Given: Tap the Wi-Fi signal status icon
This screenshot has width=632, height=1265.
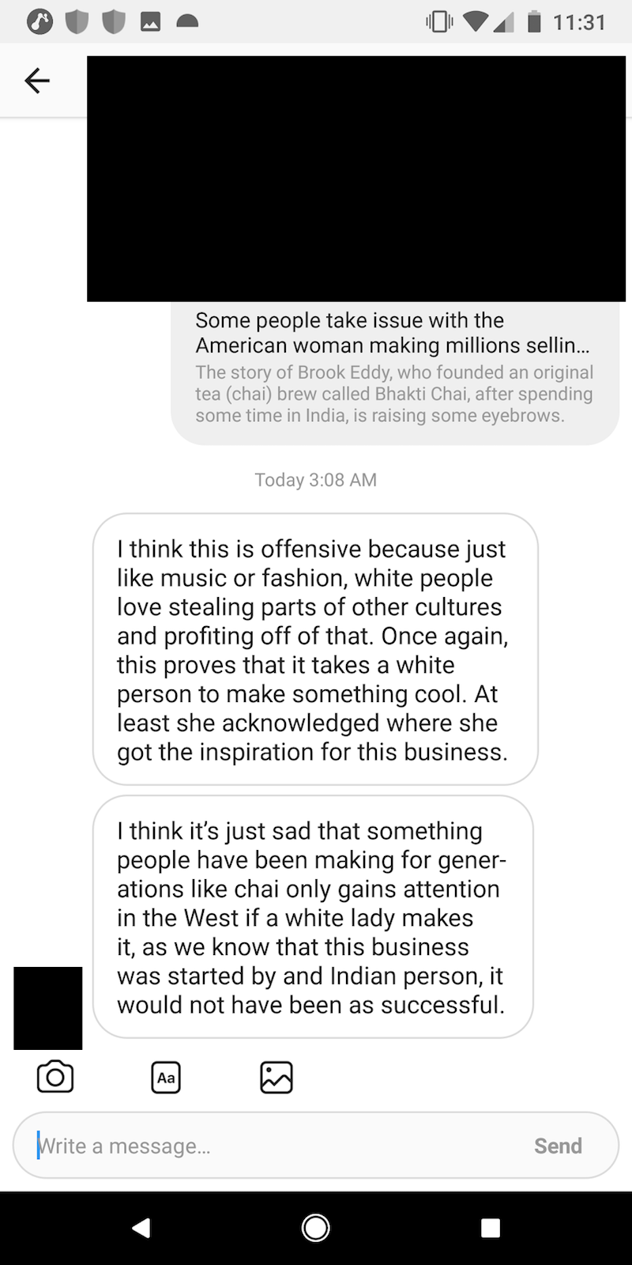Looking at the screenshot, I should tap(476, 22).
